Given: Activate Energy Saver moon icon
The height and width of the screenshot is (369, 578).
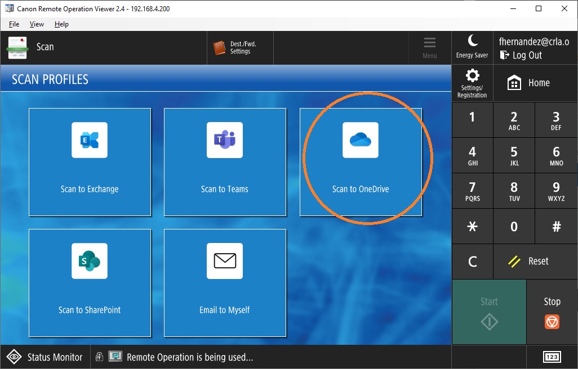Looking at the screenshot, I should tap(472, 48).
